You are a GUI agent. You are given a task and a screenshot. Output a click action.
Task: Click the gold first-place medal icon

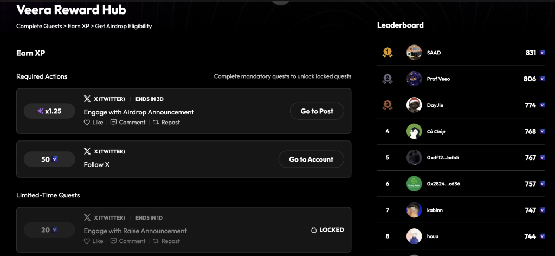click(387, 53)
